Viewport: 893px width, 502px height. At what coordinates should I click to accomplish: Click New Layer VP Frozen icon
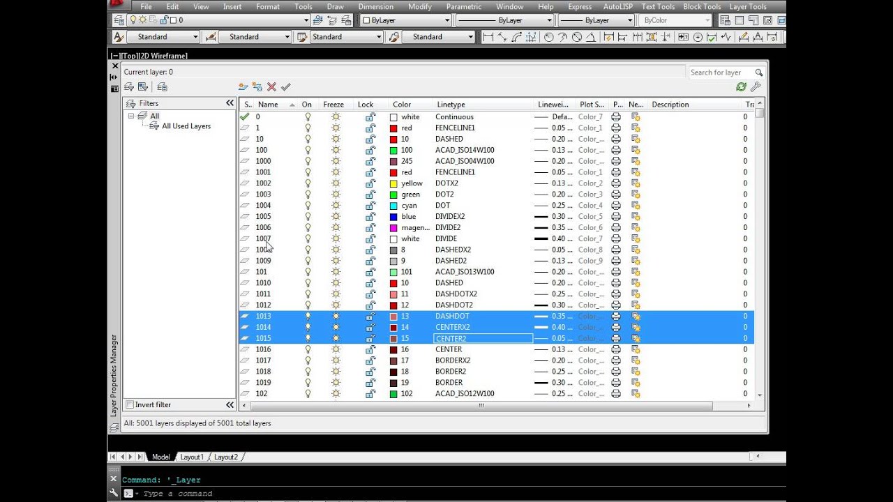pos(257,87)
